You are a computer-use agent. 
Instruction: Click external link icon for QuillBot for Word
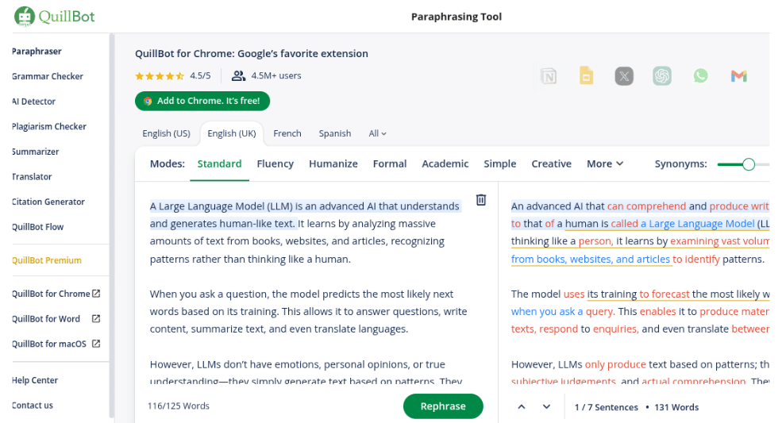[x=96, y=318]
